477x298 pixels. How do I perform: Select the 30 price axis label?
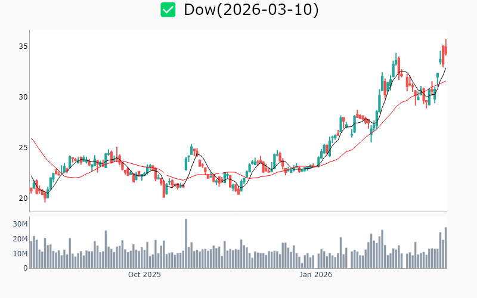[21, 97]
